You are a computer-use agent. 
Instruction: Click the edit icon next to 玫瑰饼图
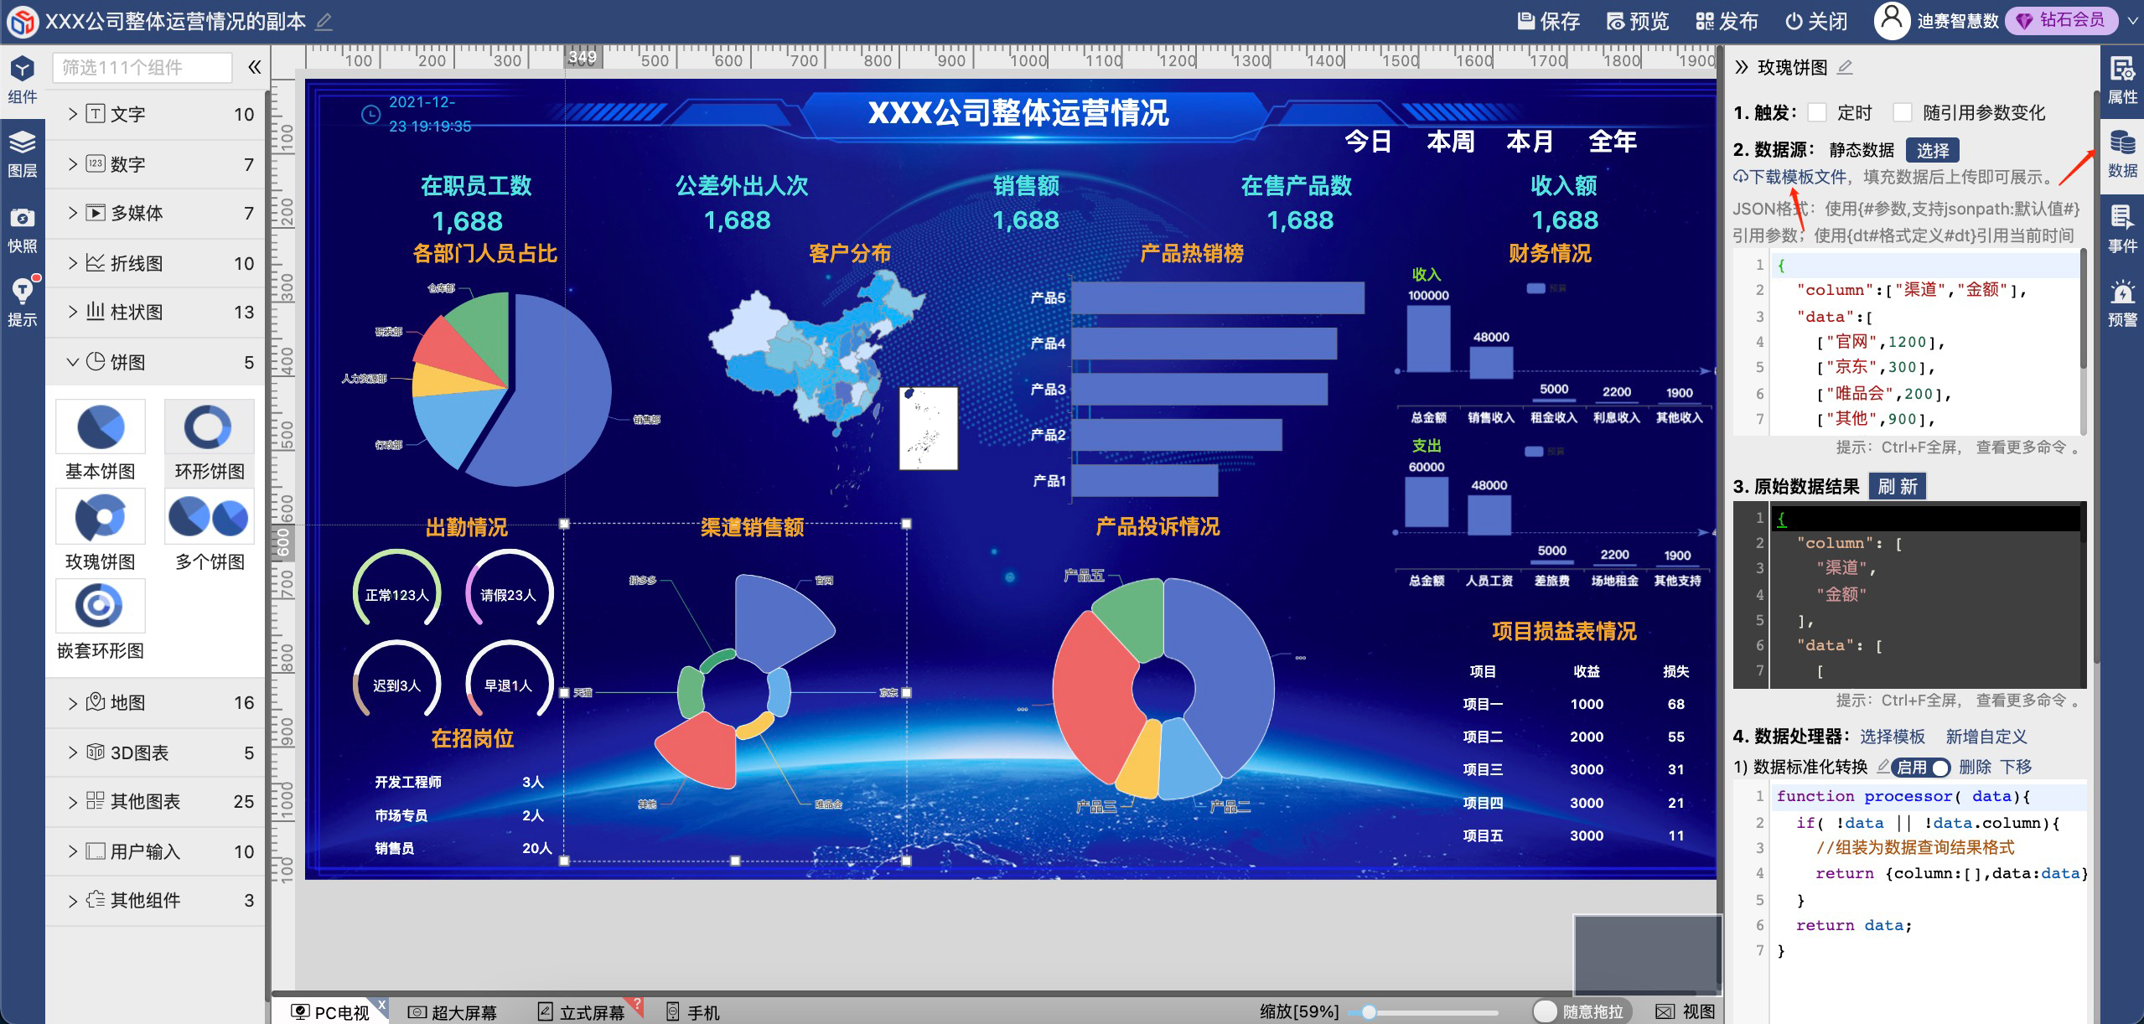(x=1845, y=67)
